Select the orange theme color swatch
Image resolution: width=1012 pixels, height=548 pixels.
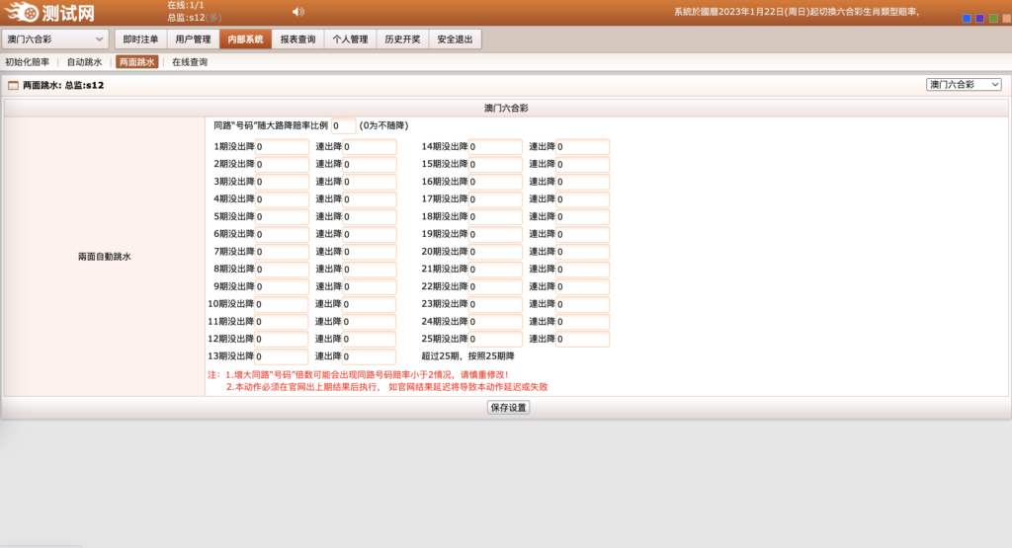point(1006,18)
